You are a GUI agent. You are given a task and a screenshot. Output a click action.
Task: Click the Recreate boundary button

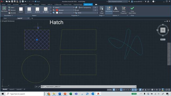(12, 13)
